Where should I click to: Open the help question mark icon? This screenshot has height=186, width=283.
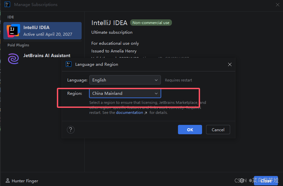(x=71, y=130)
